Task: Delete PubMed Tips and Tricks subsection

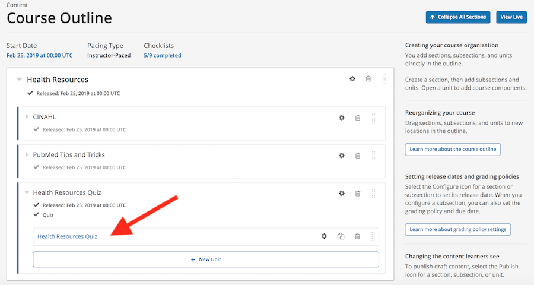Action: [358, 156]
